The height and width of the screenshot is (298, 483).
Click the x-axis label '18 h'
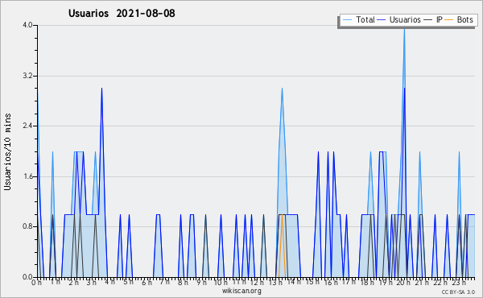[x=367, y=282]
